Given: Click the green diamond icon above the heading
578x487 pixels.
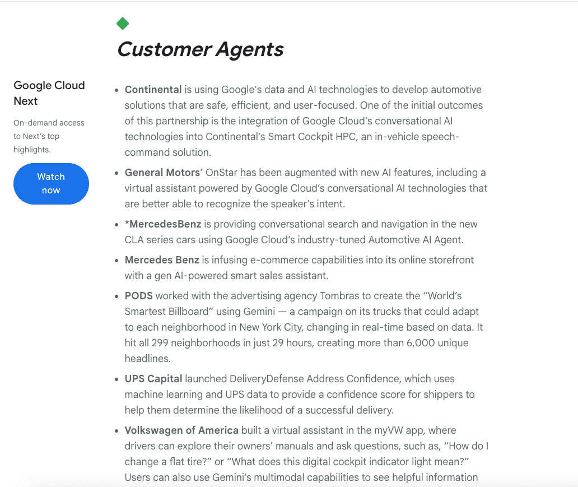Looking at the screenshot, I should (x=123, y=24).
